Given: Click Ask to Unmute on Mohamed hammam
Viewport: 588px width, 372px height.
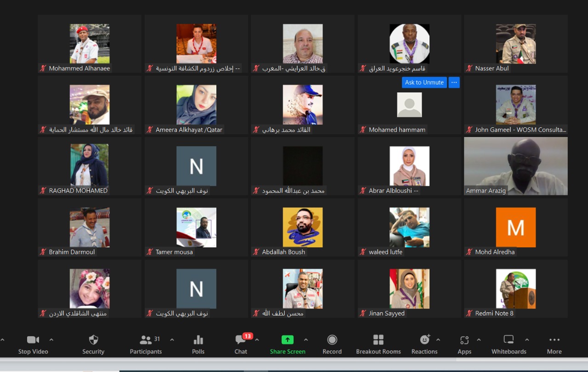Looking at the screenshot, I should [x=424, y=82].
